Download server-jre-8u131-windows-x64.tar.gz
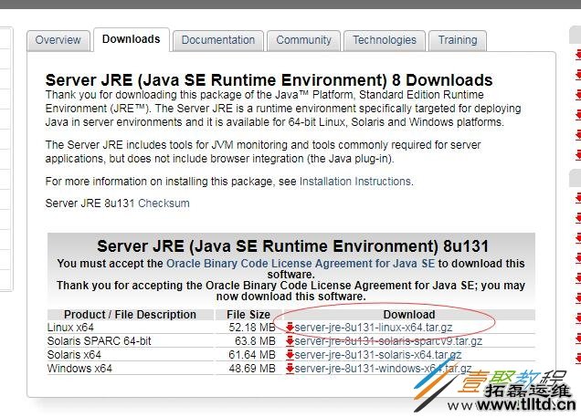This screenshot has height=417, width=581. pos(383,369)
